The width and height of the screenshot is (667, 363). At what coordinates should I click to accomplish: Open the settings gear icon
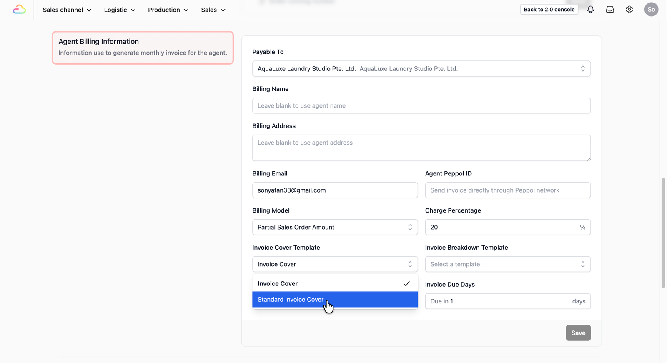tap(629, 9)
